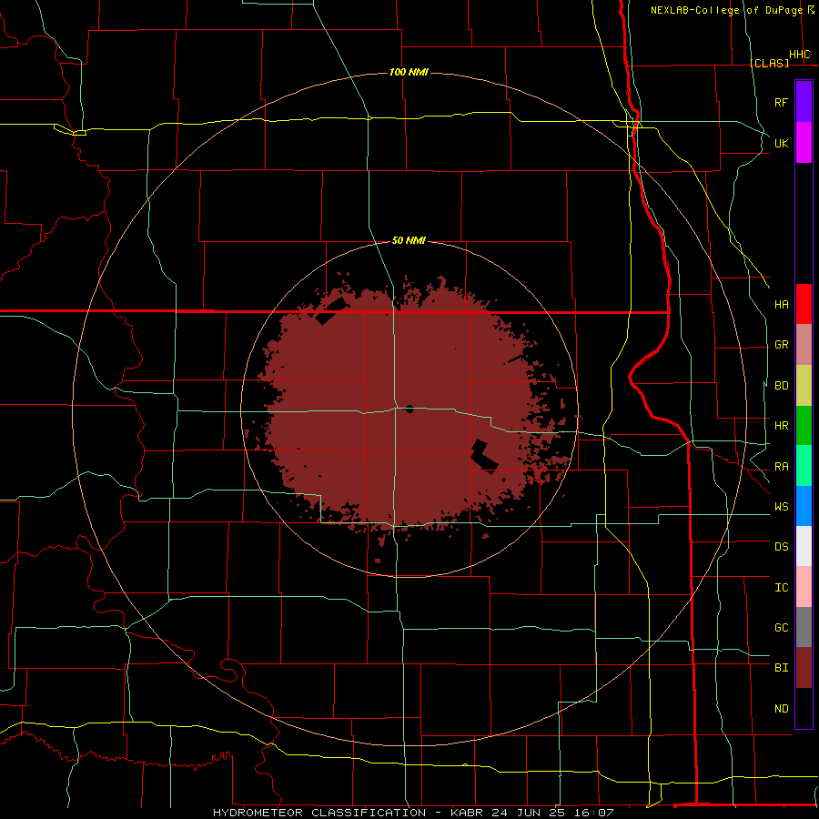This screenshot has height=819, width=819.
Task: Click the magenta UK color swatch
Action: click(x=804, y=143)
